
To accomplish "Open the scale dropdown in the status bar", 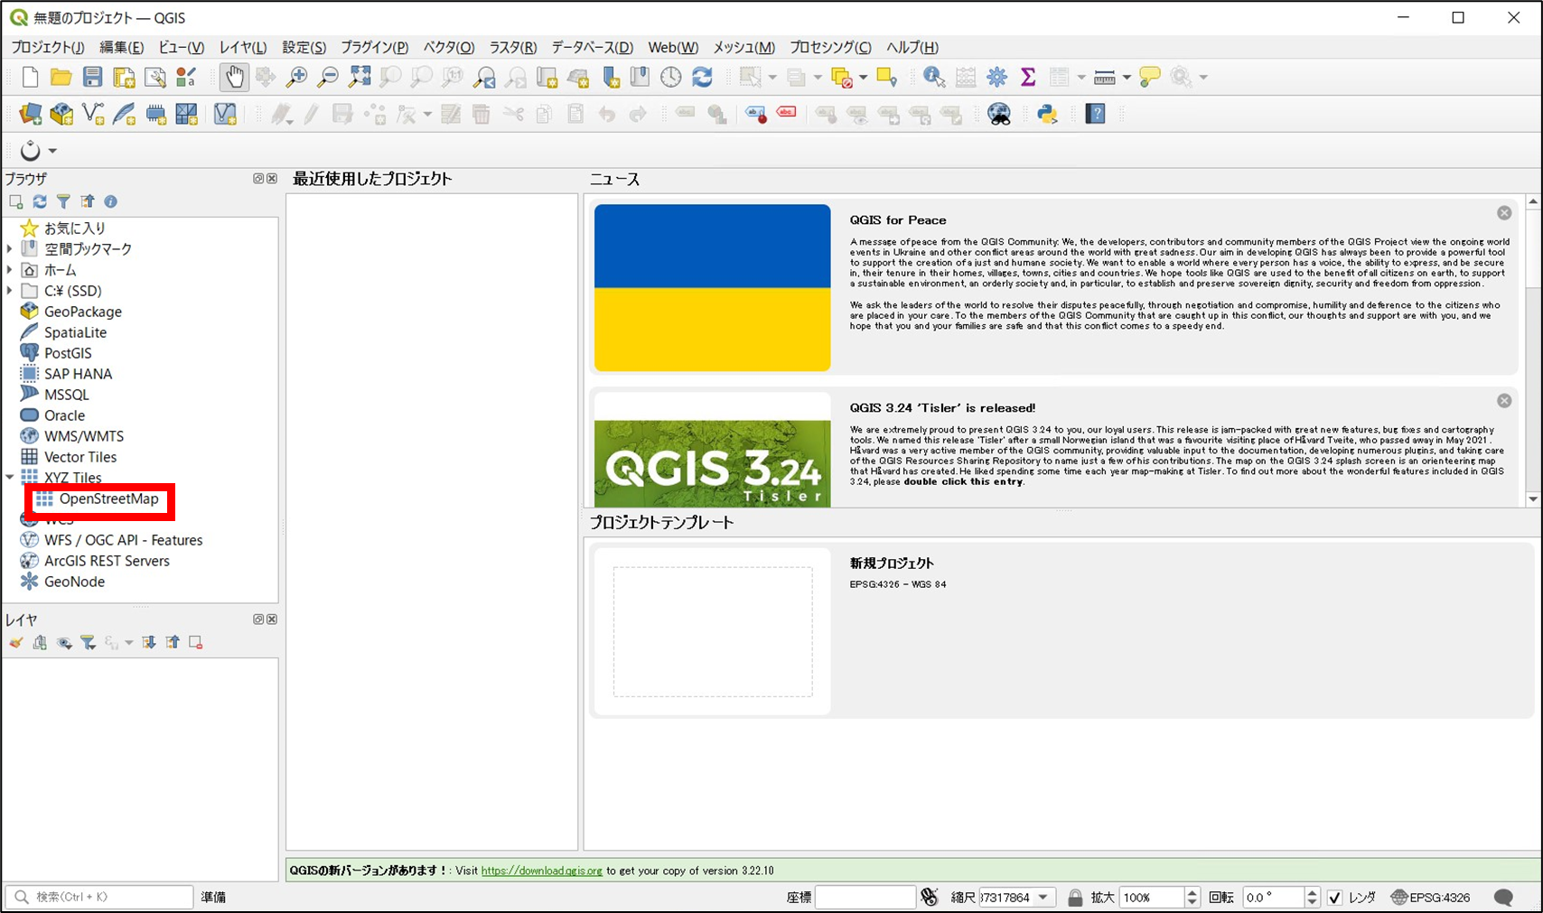I will click(1043, 898).
